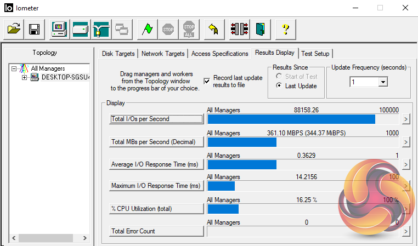418x246 pixels.
Task: Select All Managers in the topology tree
Action: tap(48, 68)
